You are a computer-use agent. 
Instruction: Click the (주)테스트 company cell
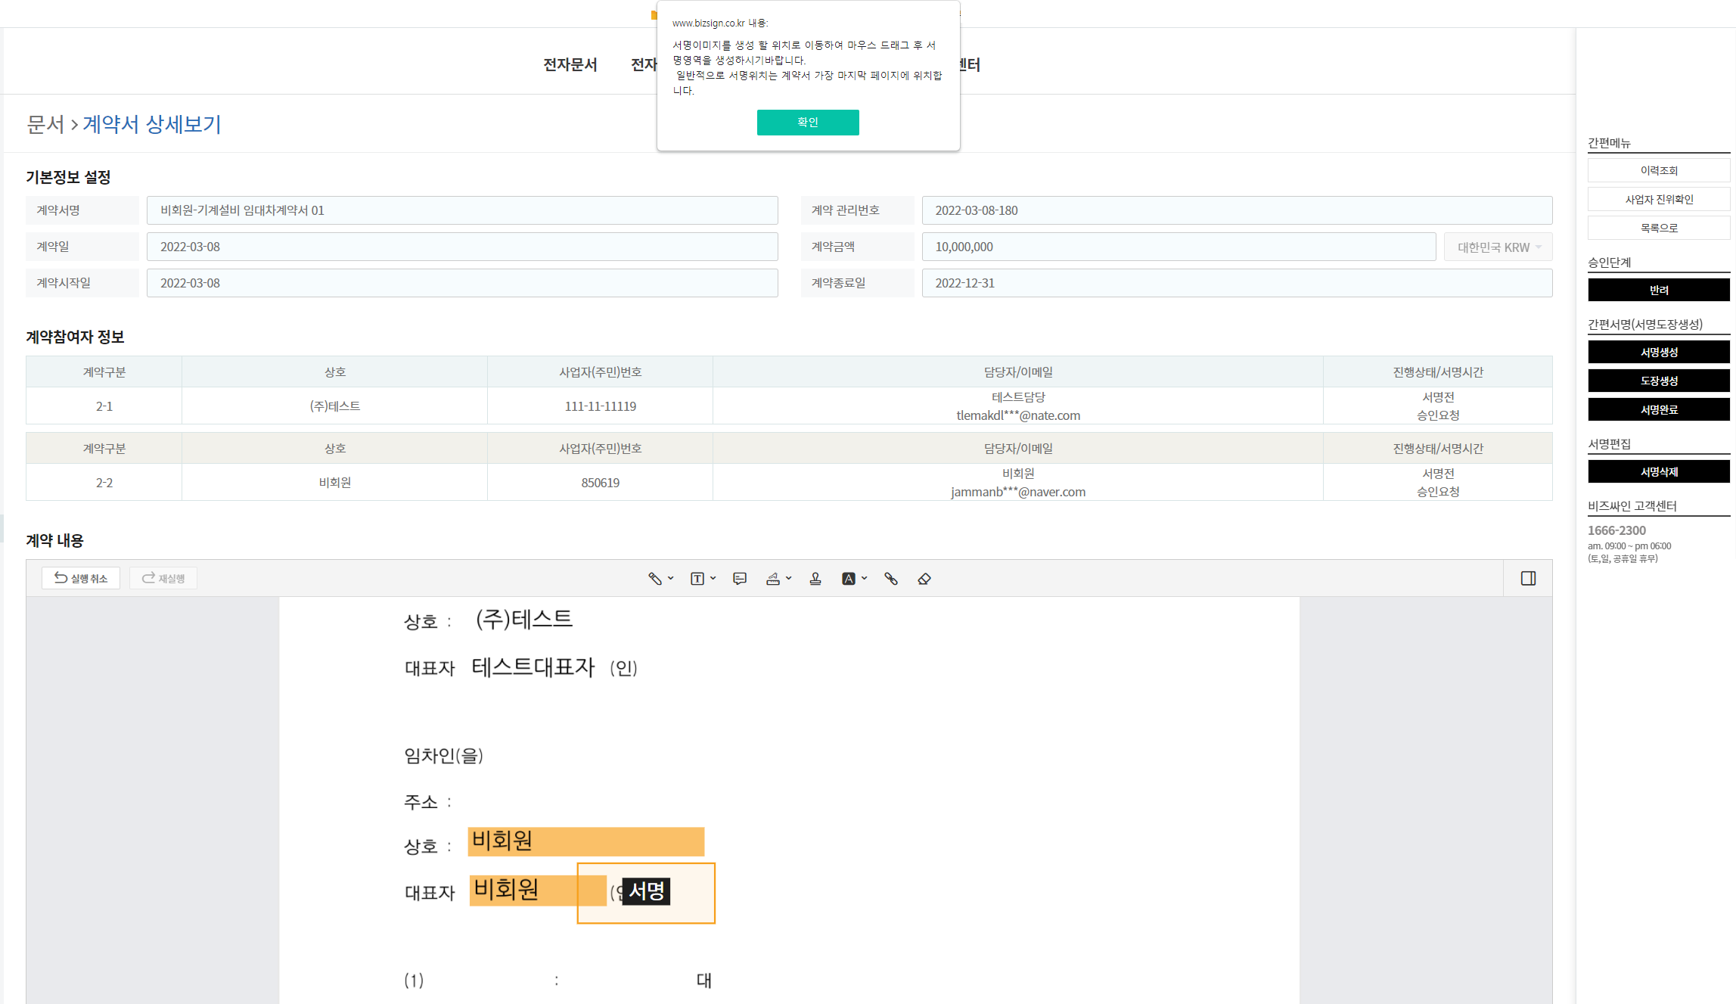pos(334,406)
